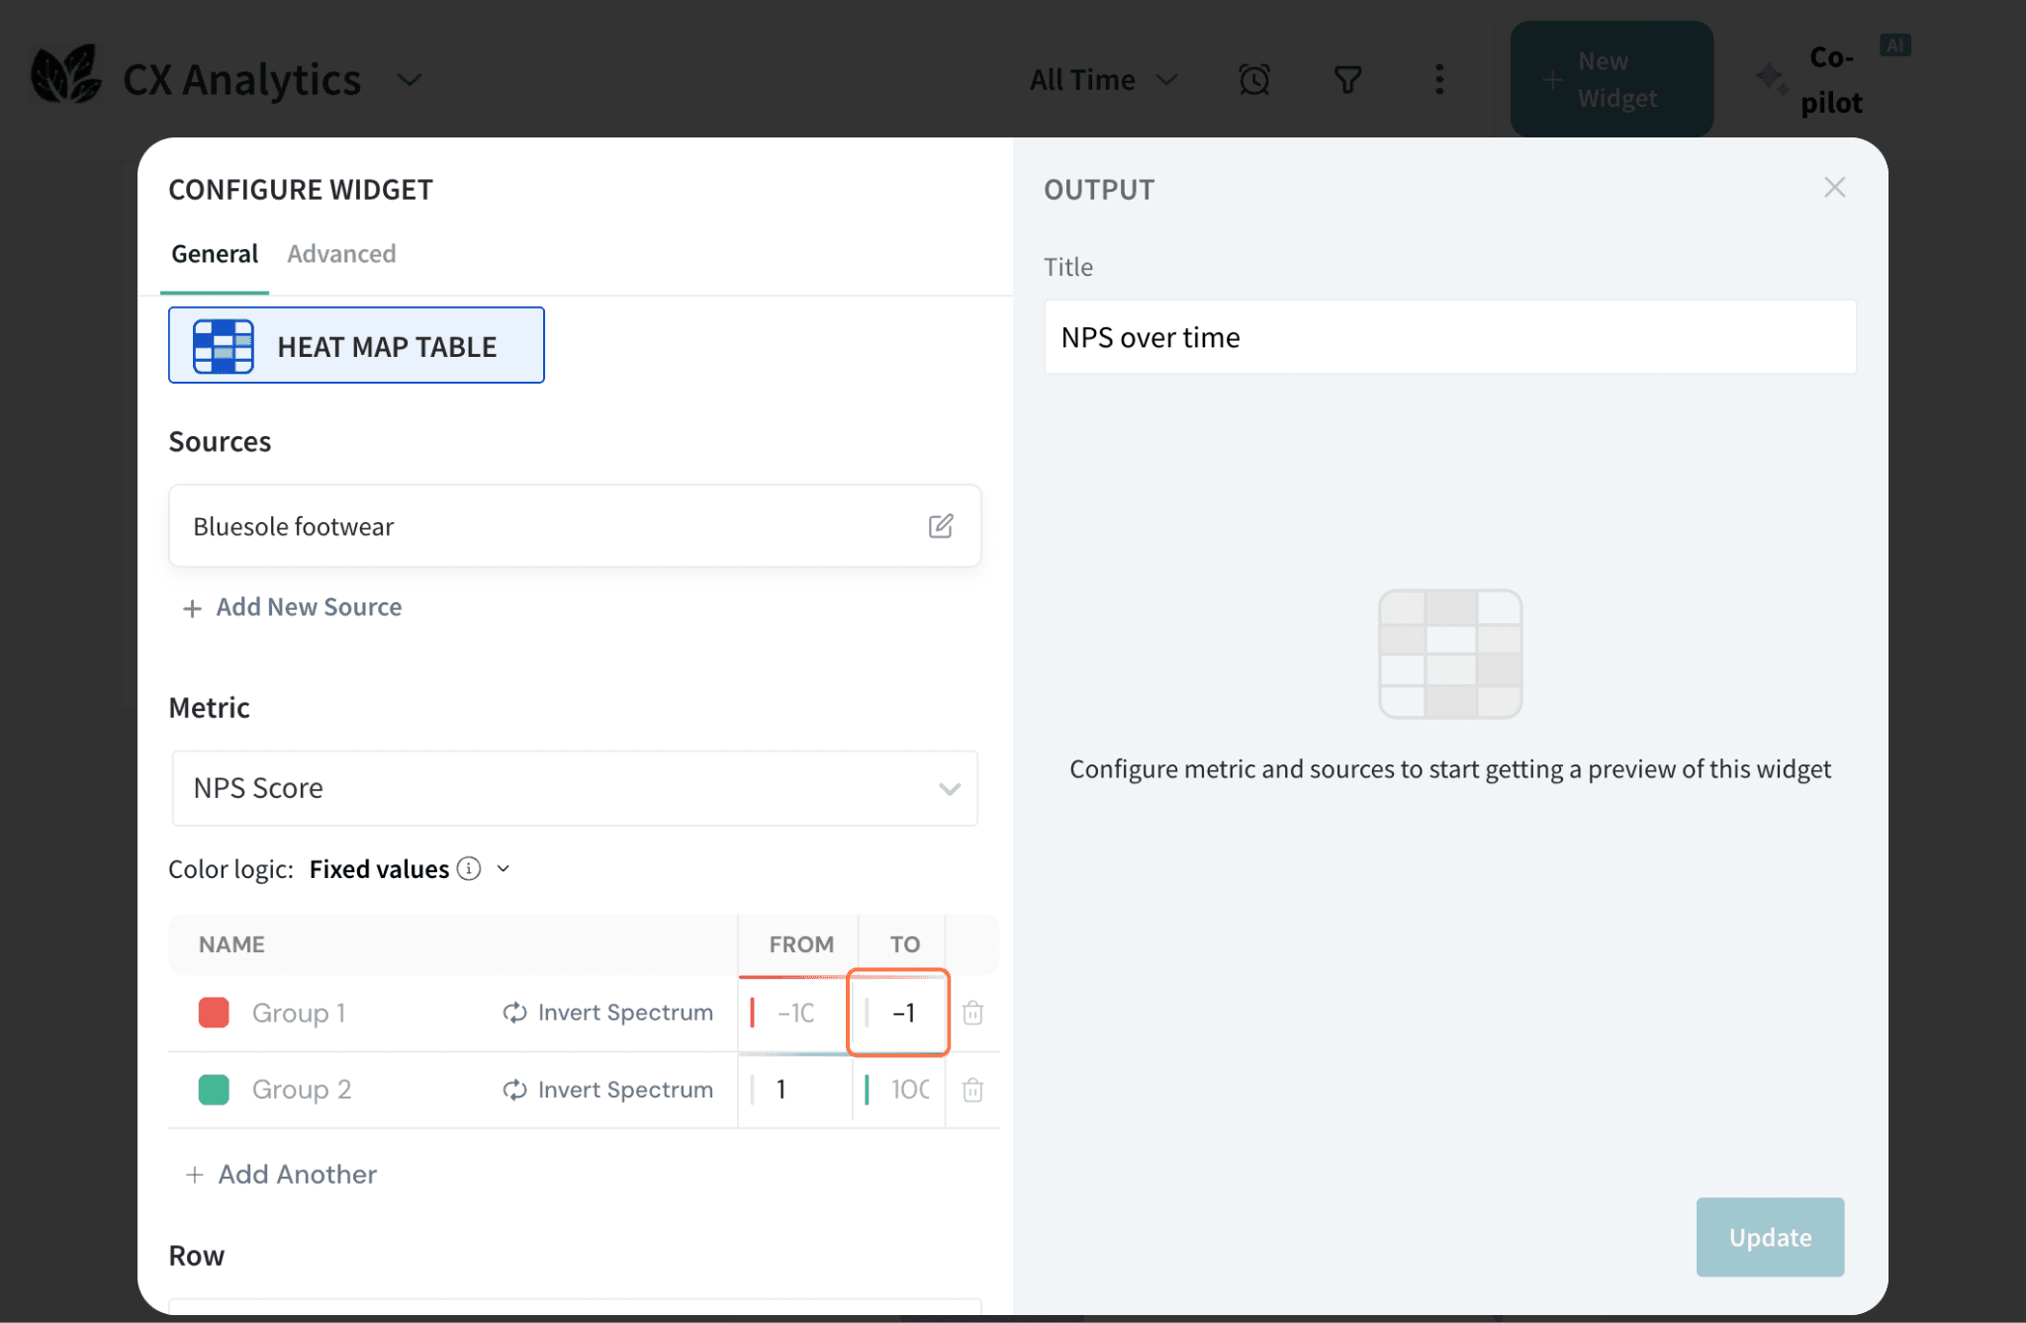Toggle Invert Spectrum for Group 1
Viewport: 2026px width, 1323px height.
pos(607,1013)
